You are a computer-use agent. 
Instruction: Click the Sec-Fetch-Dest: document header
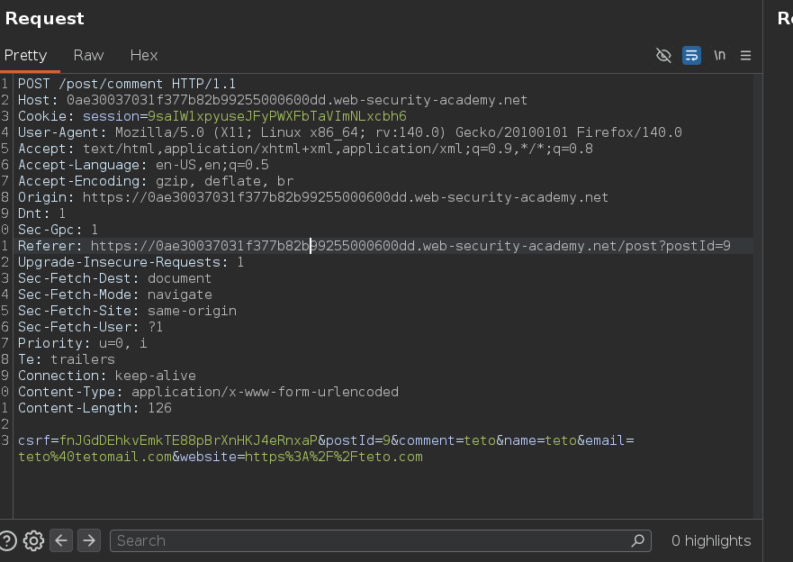coord(115,277)
